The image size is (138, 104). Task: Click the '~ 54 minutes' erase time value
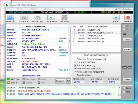tap(28, 58)
